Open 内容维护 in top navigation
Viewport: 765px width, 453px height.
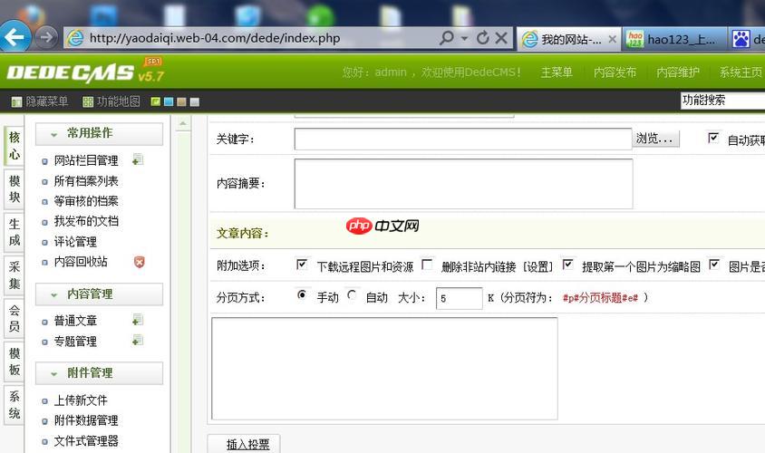(678, 72)
